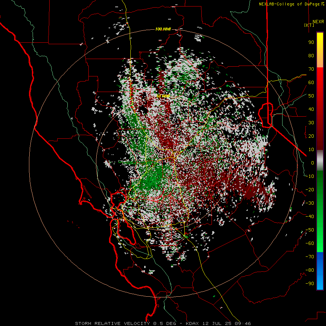Image resolution: width=326 pixels, height=326 pixels.
Task: Select the -70 knot scale label
Action: point(310,257)
